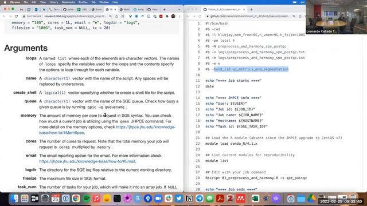
Task: Close the active tab in left Chrome window
Action: (x=115, y=10)
